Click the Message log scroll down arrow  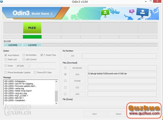(x=56, y=103)
